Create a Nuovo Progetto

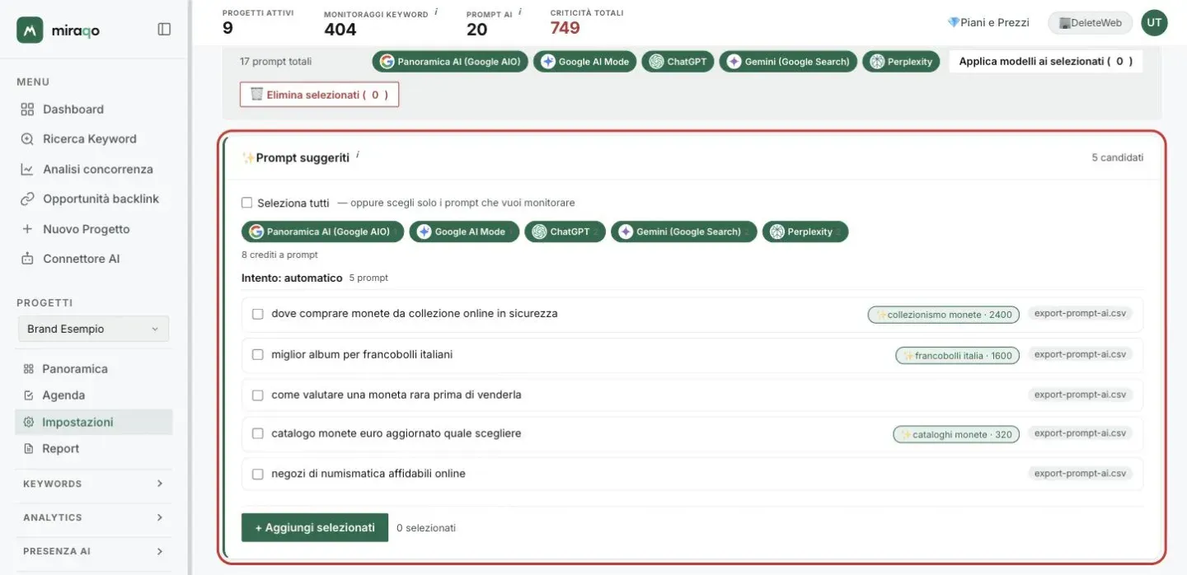(x=75, y=229)
